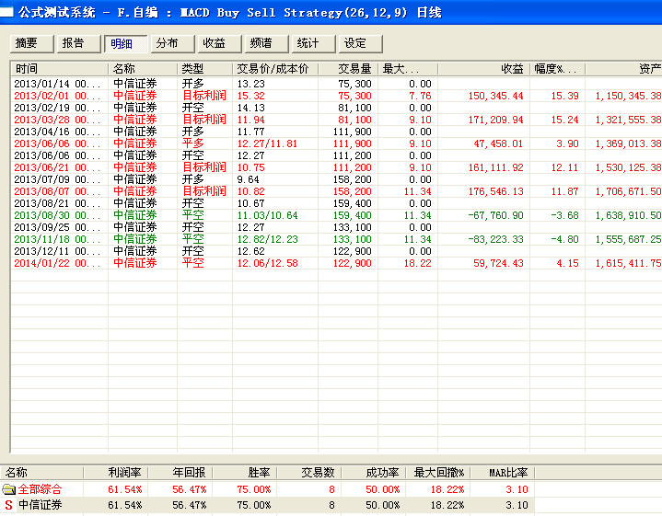Select the 2013/02/19 开空 row
Screen dimensions: 662x516
point(336,108)
